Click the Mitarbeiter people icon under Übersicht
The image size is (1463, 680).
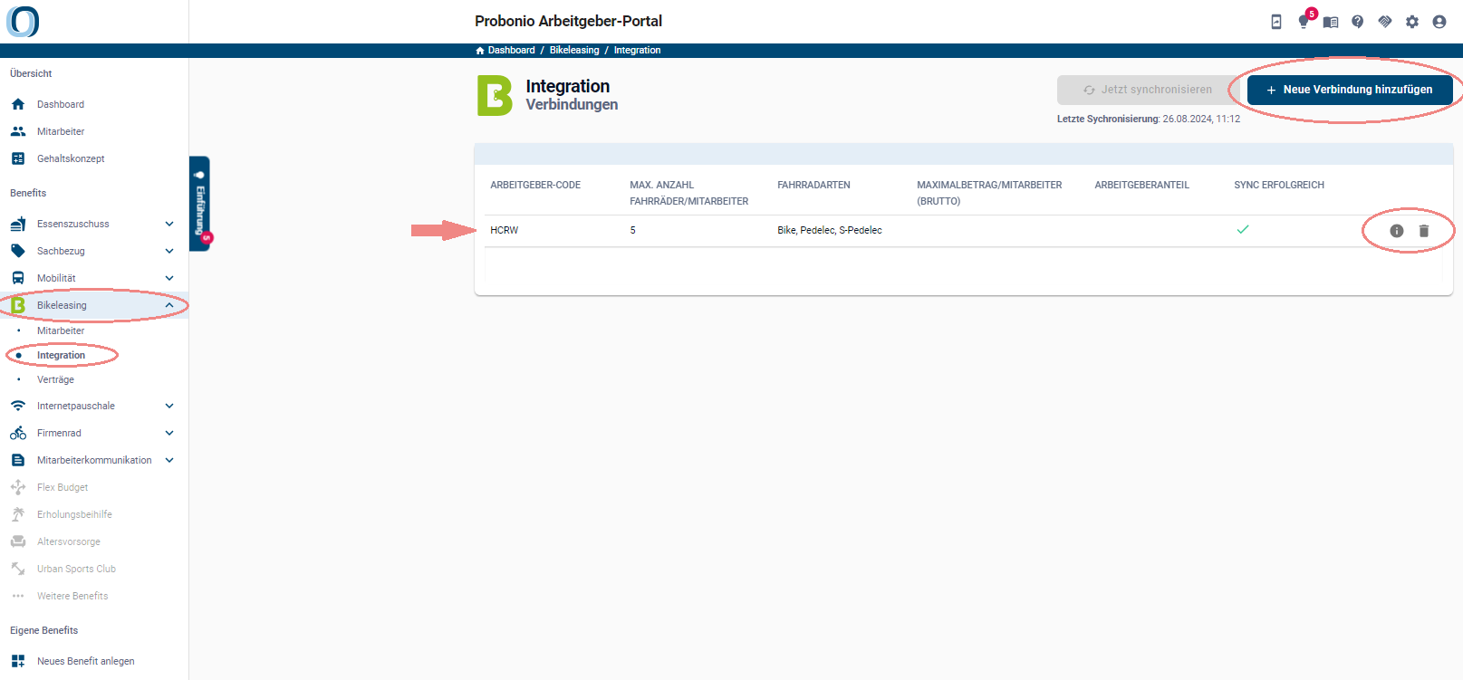(18, 131)
